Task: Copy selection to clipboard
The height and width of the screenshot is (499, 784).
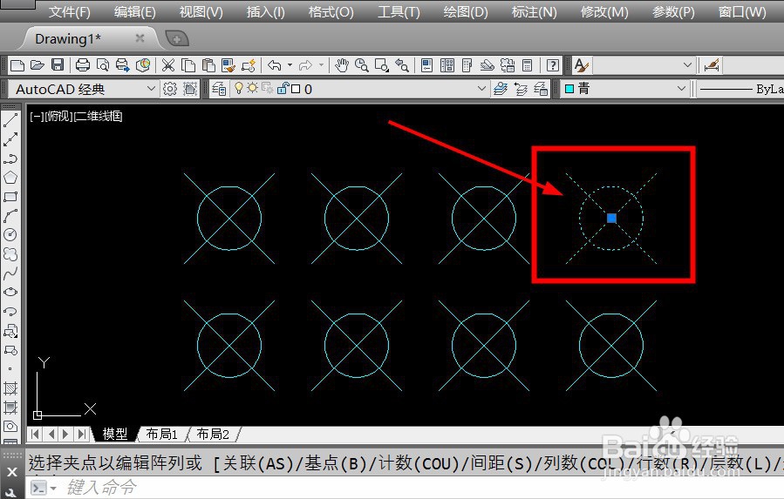Action: (x=188, y=65)
